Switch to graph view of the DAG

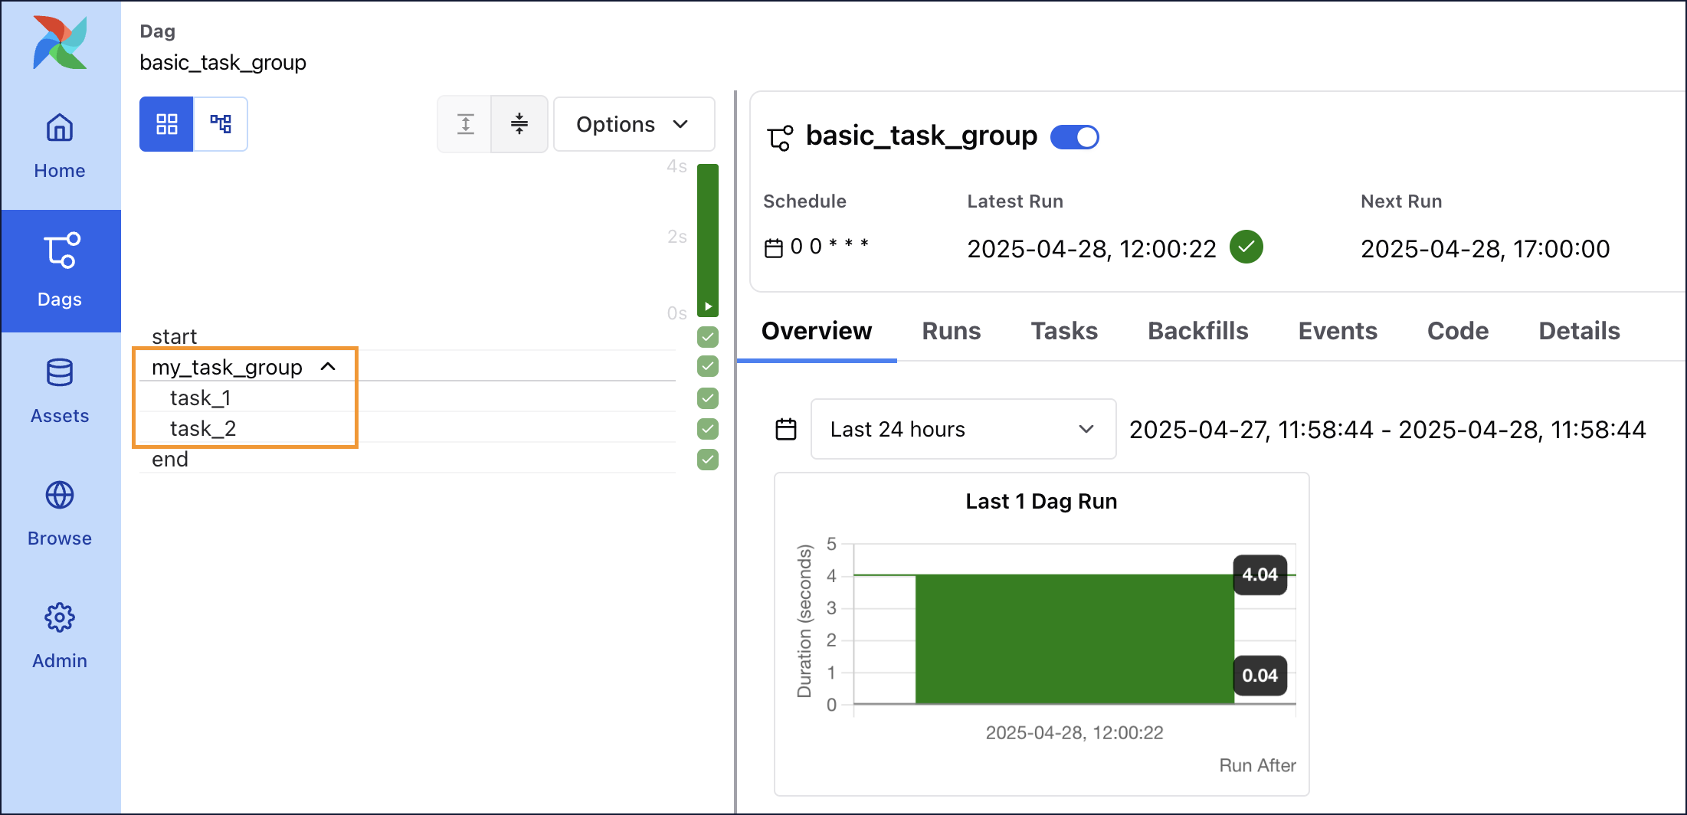tap(221, 123)
